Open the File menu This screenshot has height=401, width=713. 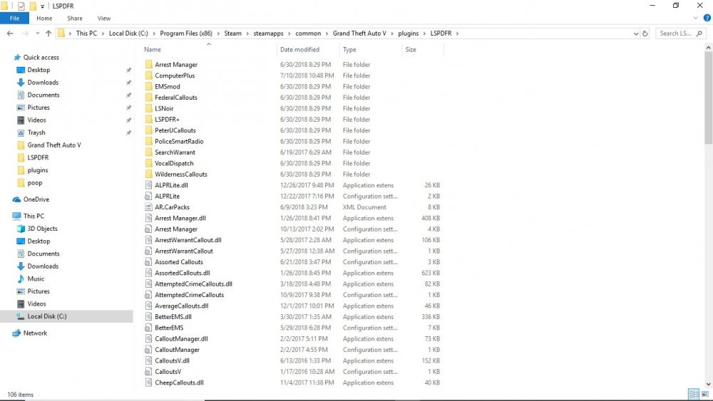click(14, 19)
